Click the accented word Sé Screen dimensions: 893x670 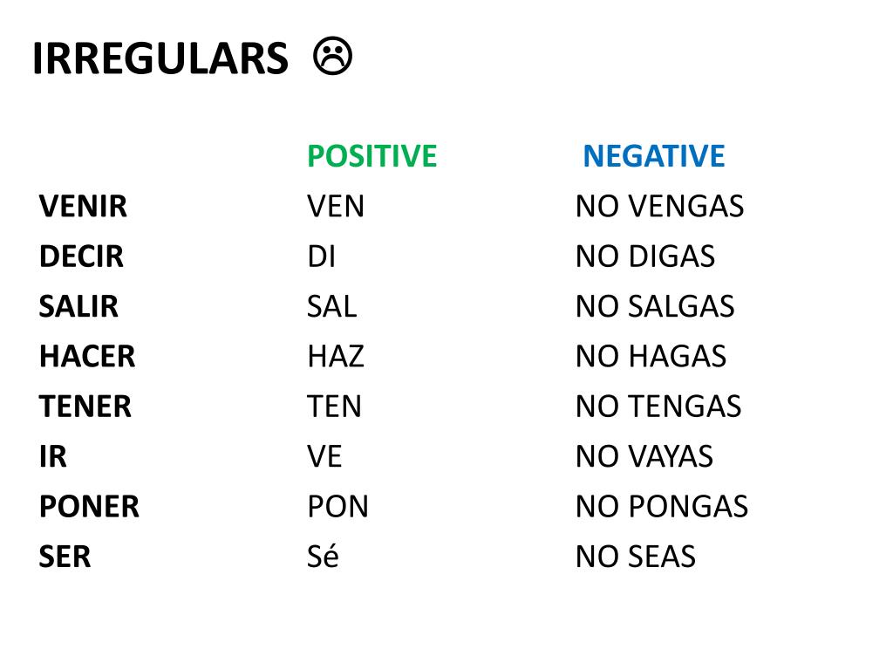pyautogui.click(x=323, y=556)
